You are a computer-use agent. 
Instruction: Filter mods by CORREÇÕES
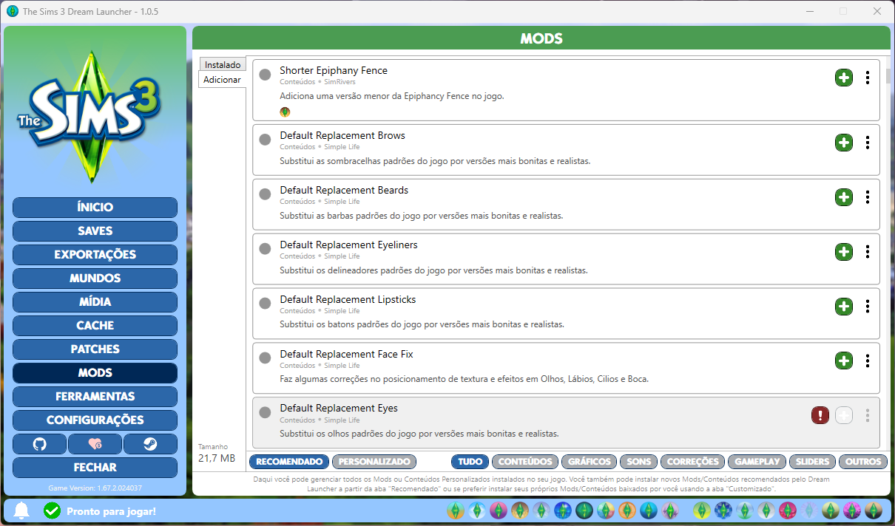(x=693, y=462)
